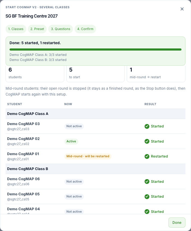The height and width of the screenshot is (231, 191).
Task: Click green check icon for Demo CogMAP 02
Action: click(x=147, y=141)
